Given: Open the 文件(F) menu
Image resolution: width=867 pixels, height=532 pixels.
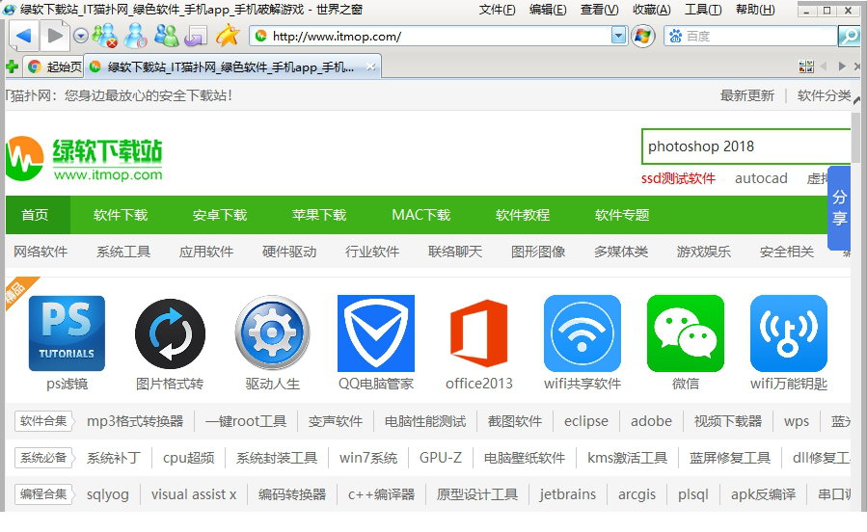Looking at the screenshot, I should 497,10.
